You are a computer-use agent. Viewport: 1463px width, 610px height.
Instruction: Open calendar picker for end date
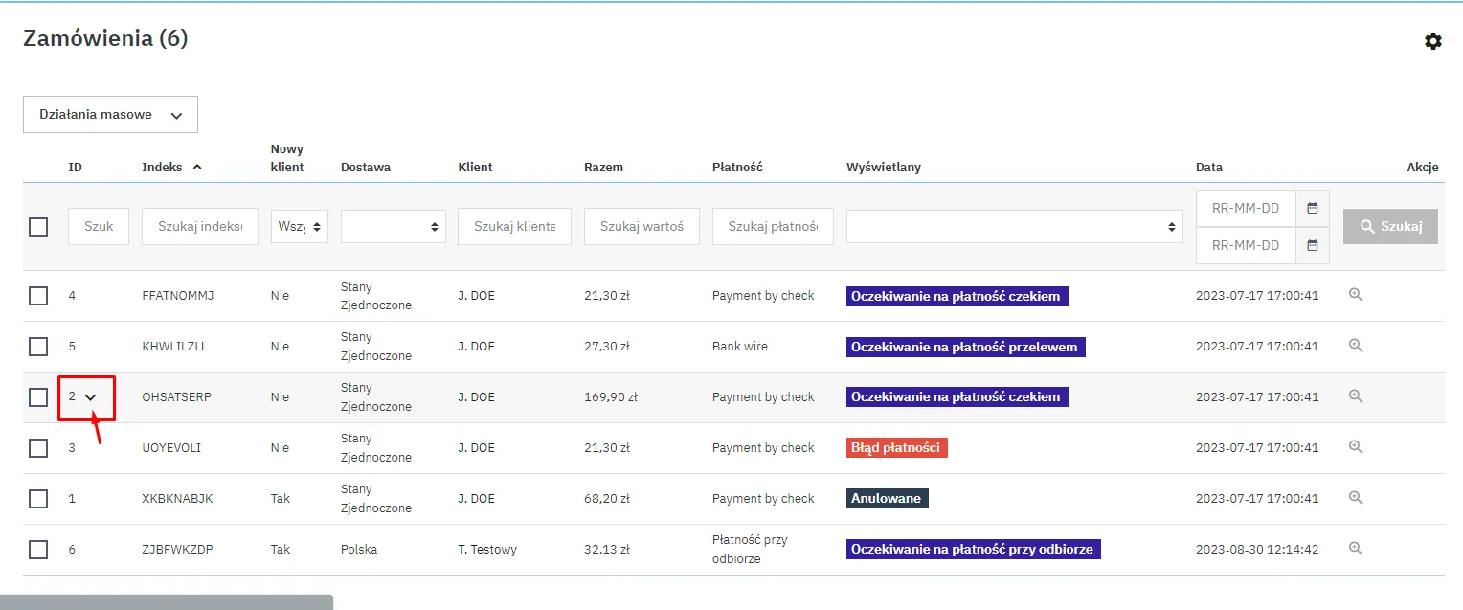1312,245
